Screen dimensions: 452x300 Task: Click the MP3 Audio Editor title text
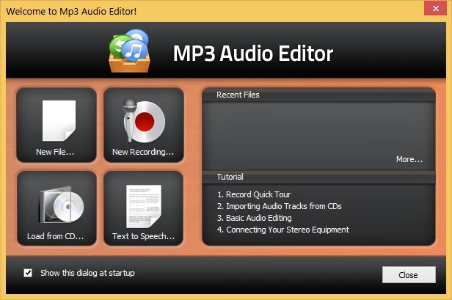[253, 54]
